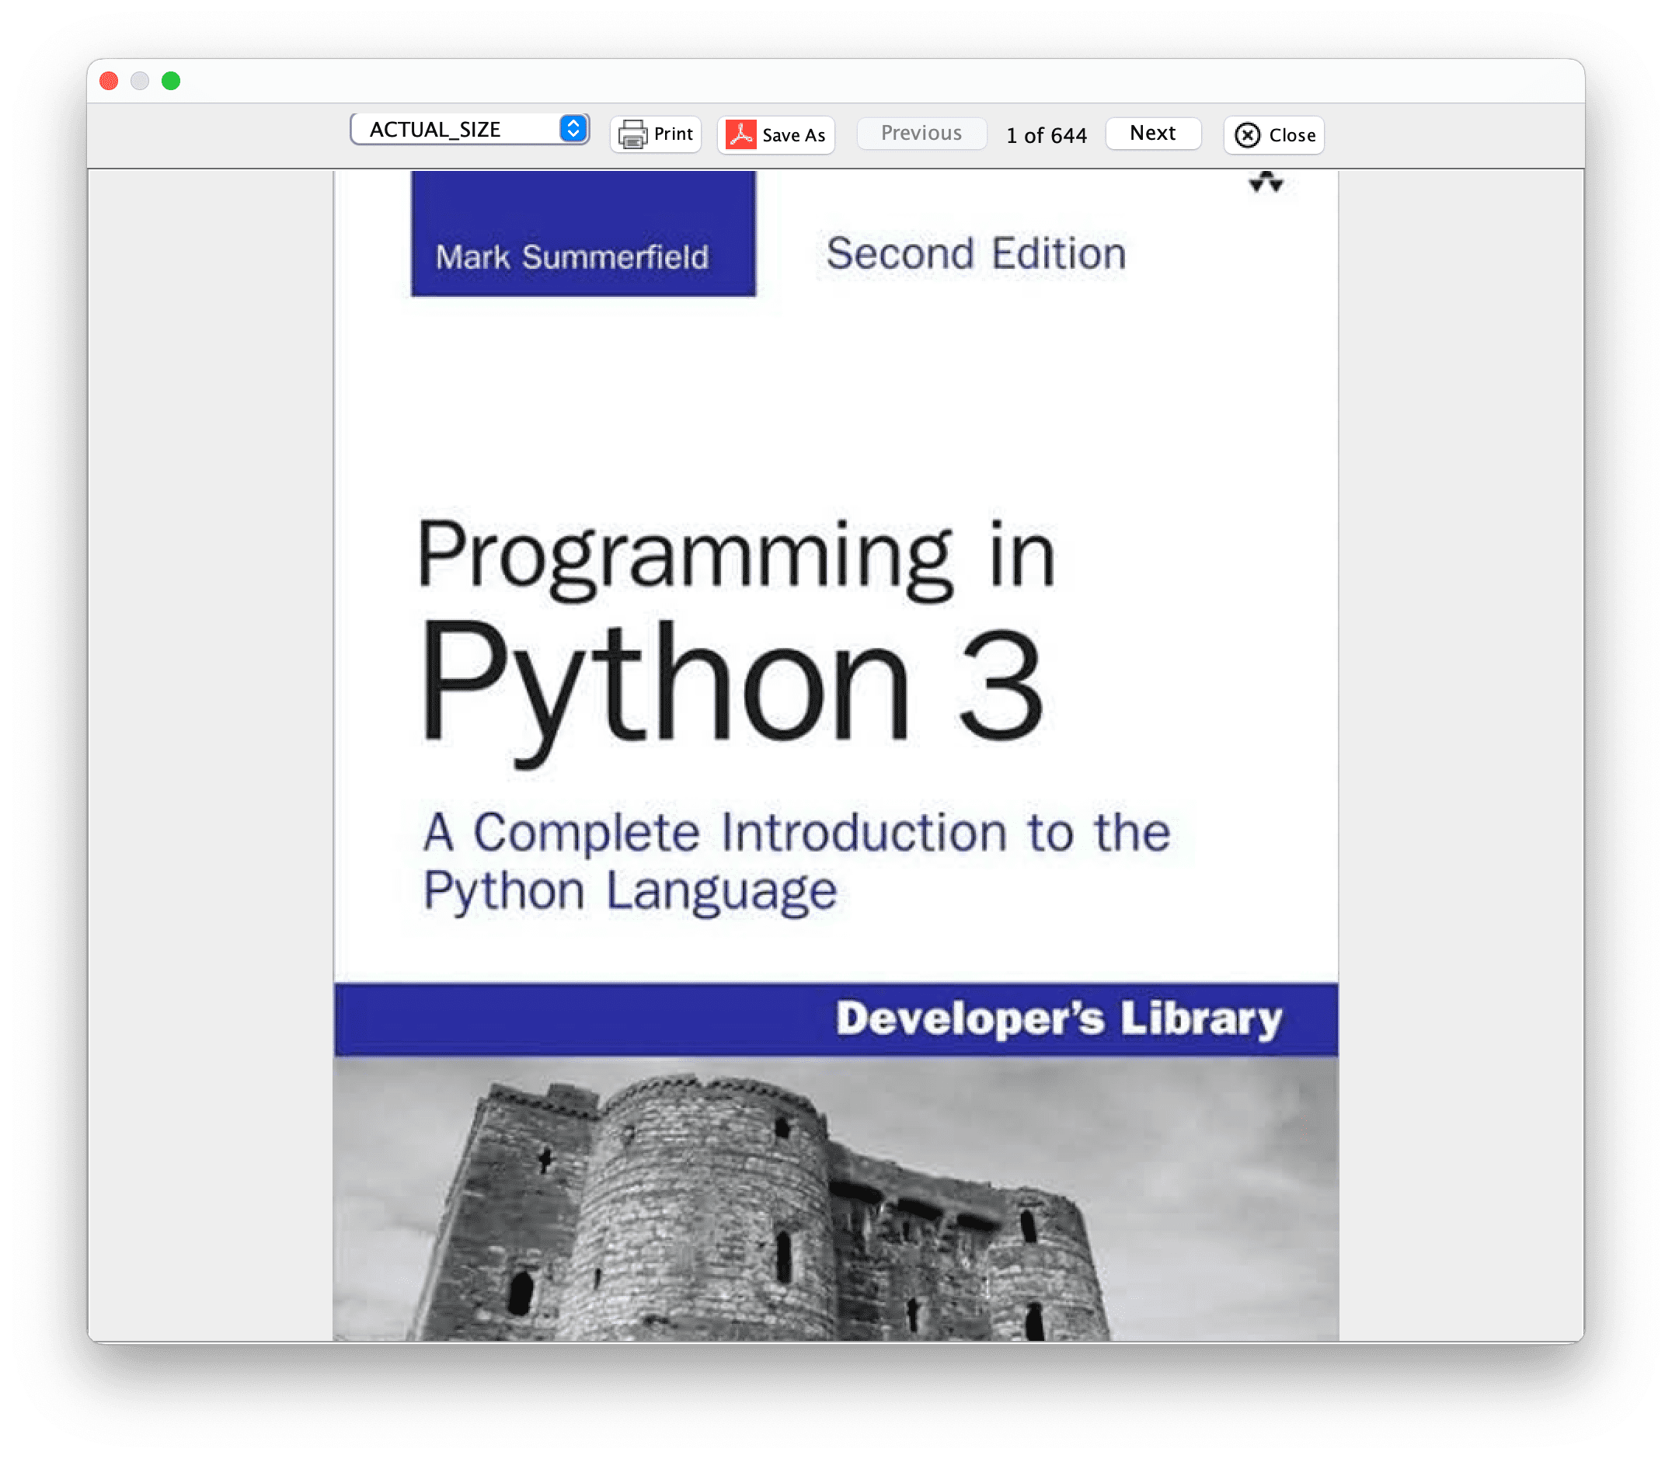Click the Close button text
Viewport: 1672px width, 1459px height.
coord(1292,135)
